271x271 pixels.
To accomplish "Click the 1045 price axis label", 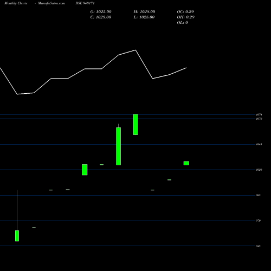I will [x=259, y=144].
